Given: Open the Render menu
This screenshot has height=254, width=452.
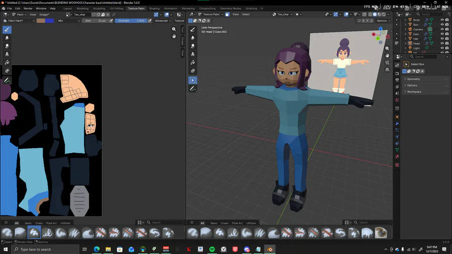Looking at the screenshot, I should (28, 9).
